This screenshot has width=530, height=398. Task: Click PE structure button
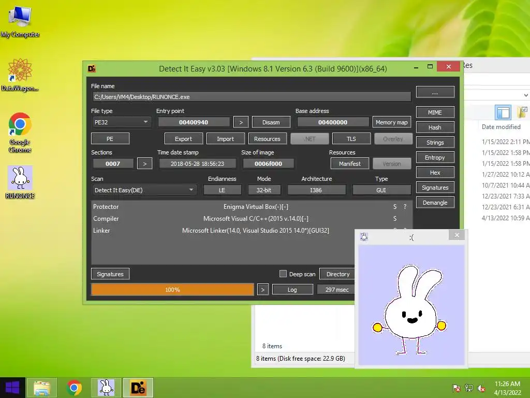tap(110, 139)
